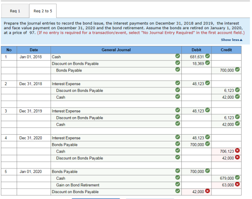The width and height of the screenshot is (252, 199).
Task: Click the 48,123 debit in the Dec 31, 2020 entry
Action: click(x=196, y=138)
